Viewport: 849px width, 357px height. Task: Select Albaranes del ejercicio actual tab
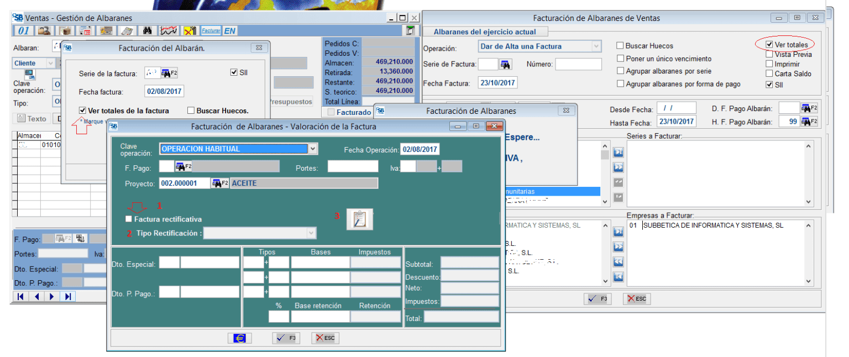click(x=484, y=32)
